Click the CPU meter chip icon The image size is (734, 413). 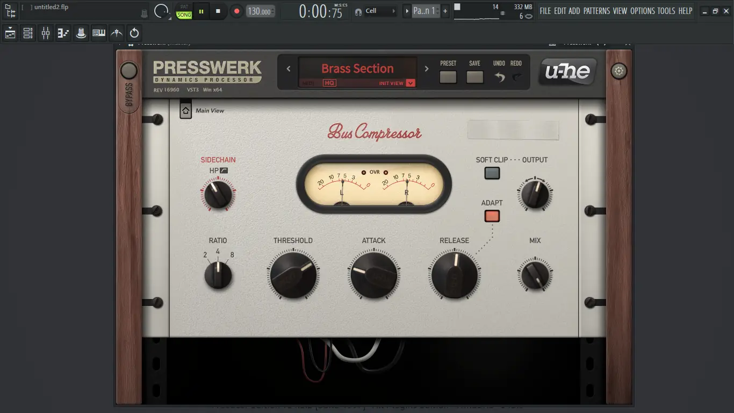click(502, 12)
